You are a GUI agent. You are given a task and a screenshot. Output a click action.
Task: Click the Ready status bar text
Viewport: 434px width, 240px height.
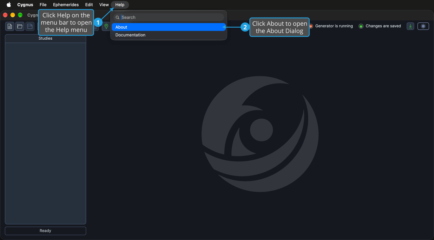pyautogui.click(x=46, y=231)
